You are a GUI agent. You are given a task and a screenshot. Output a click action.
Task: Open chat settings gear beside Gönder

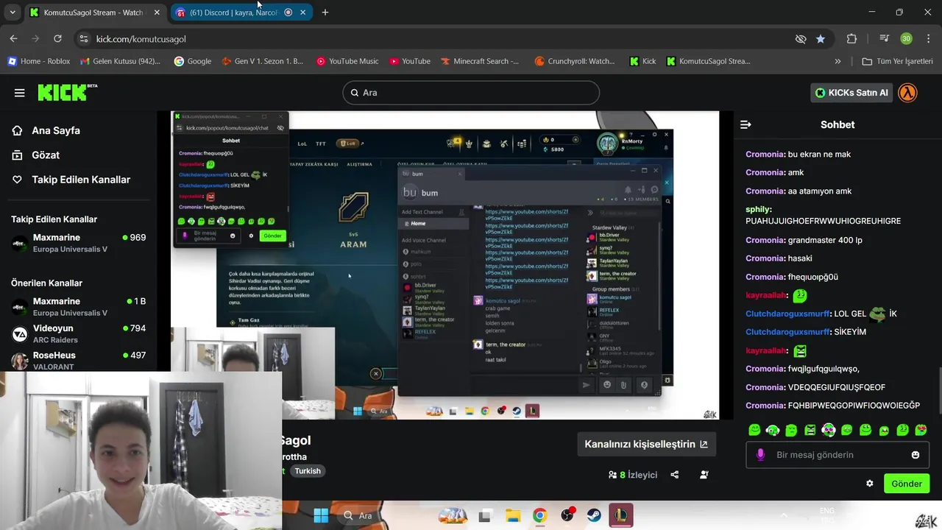pos(870,484)
